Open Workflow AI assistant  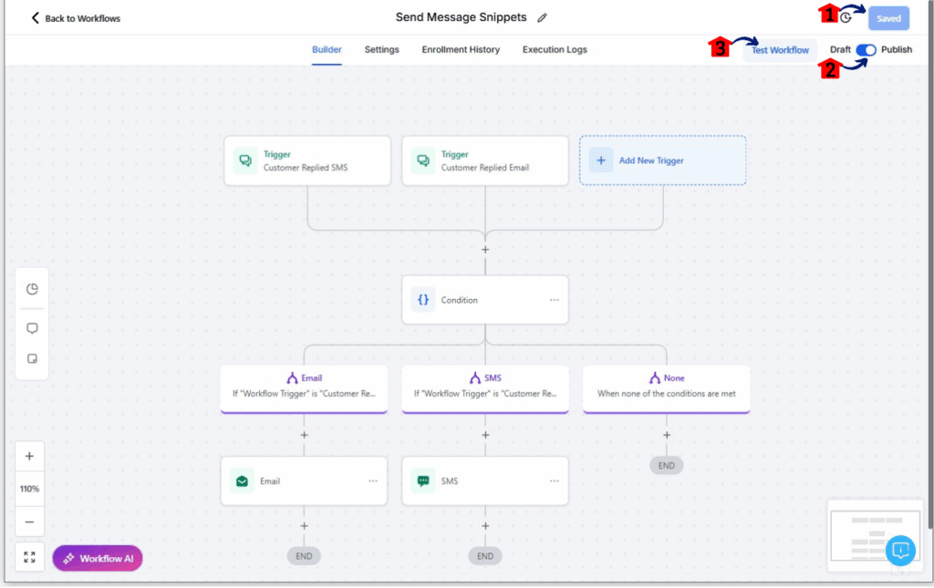pos(98,558)
